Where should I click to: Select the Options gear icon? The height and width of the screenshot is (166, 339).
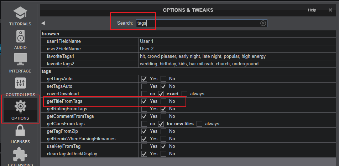[x=20, y=106]
